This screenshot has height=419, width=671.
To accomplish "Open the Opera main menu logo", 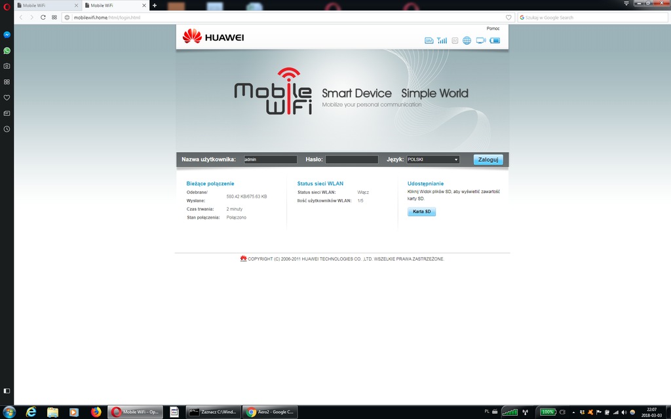I will pyautogui.click(x=7, y=7).
